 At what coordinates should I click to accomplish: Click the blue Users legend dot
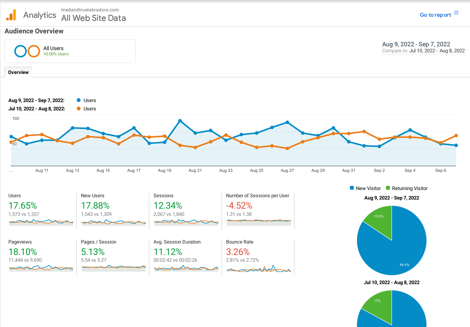(x=79, y=100)
